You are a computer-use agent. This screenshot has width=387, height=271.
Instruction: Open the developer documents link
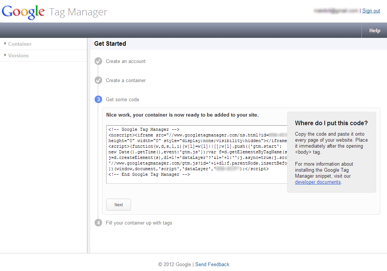(x=318, y=182)
